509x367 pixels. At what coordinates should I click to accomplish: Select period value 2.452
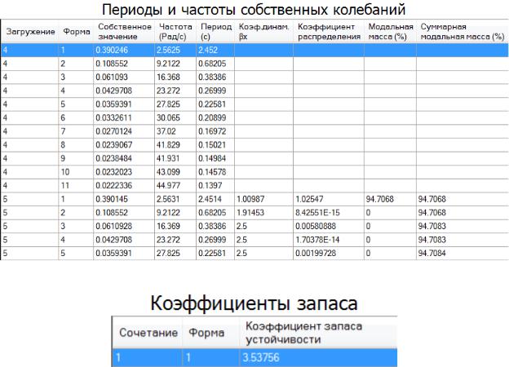coord(215,51)
